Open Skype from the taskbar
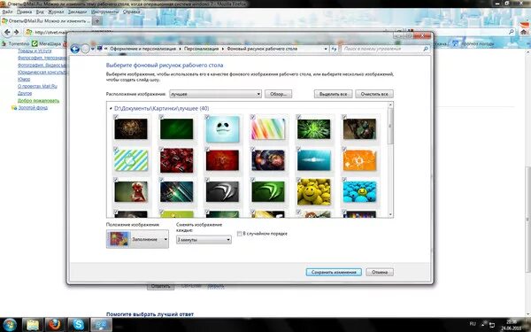 (78, 325)
